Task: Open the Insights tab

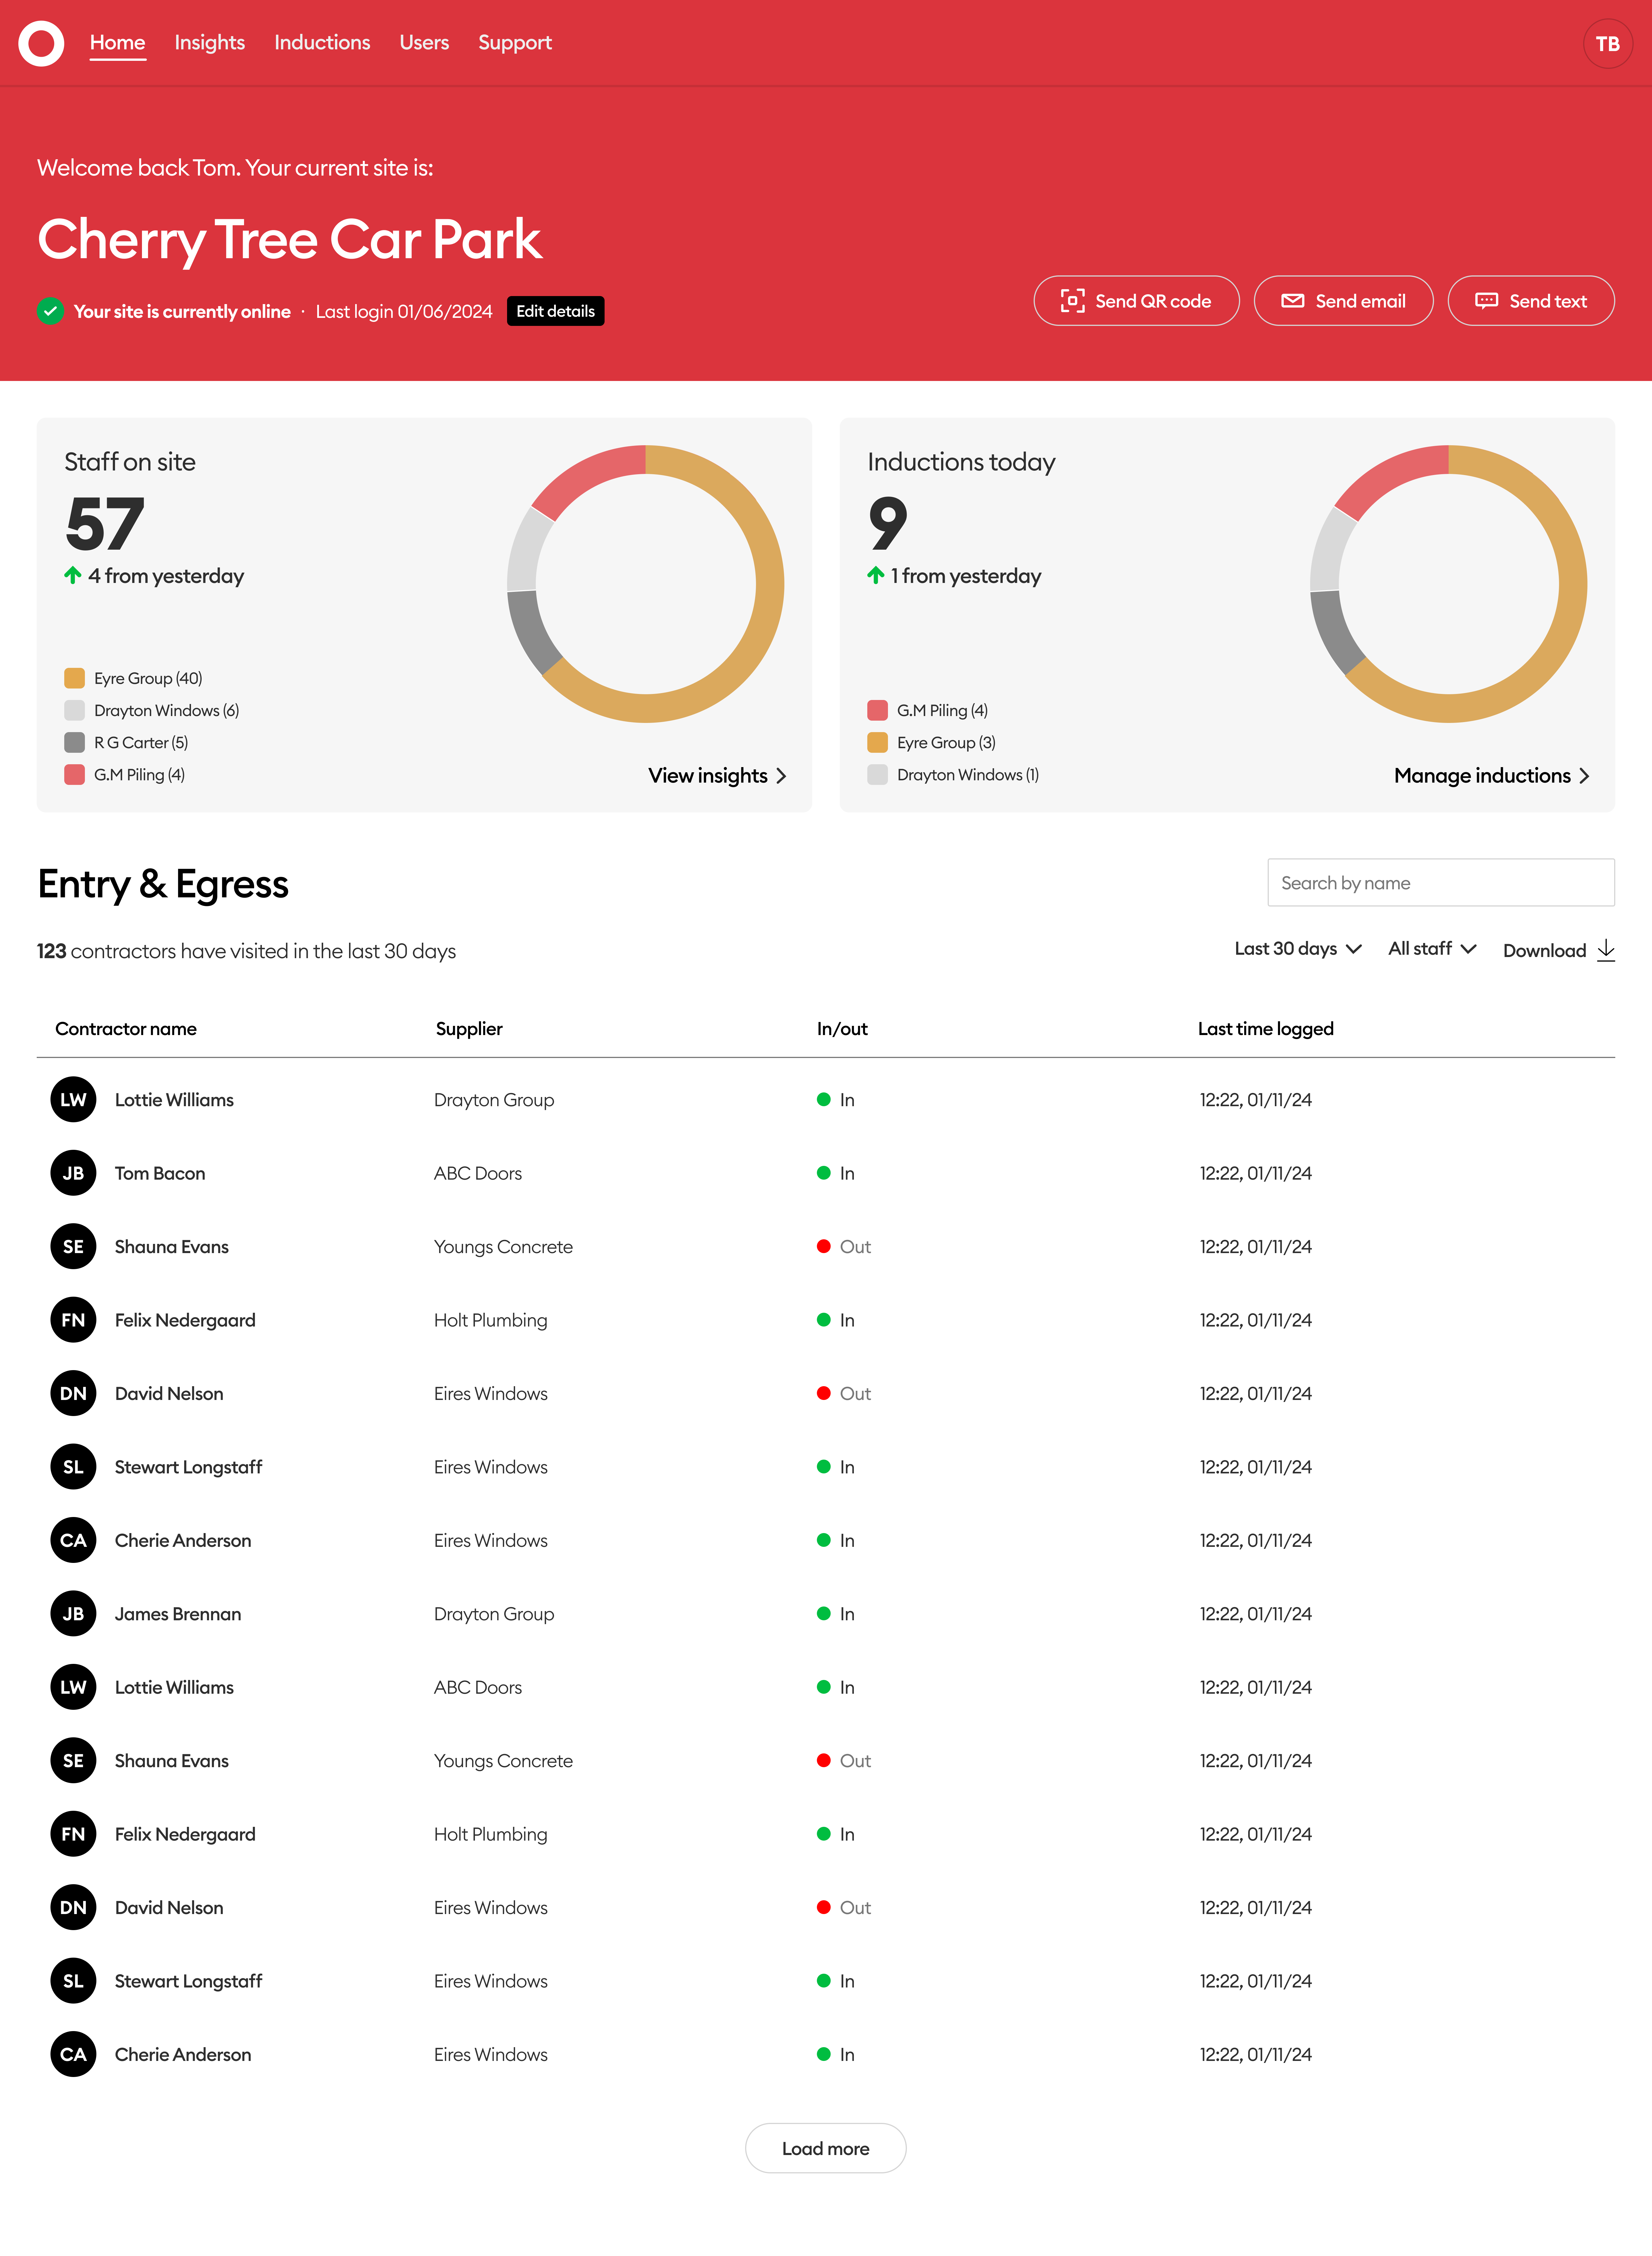Action: point(210,43)
